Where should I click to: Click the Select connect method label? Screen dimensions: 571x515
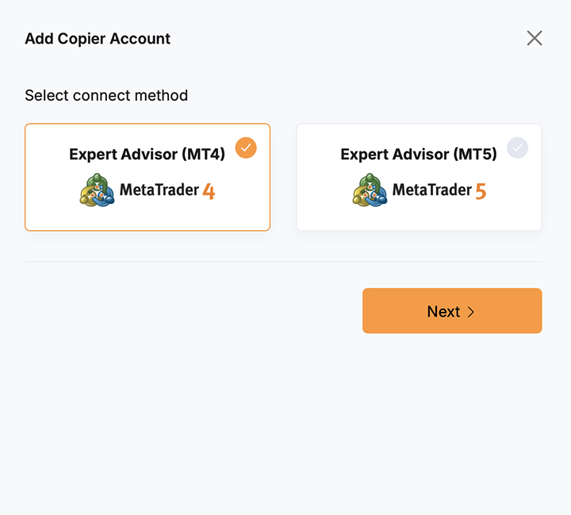coord(106,95)
